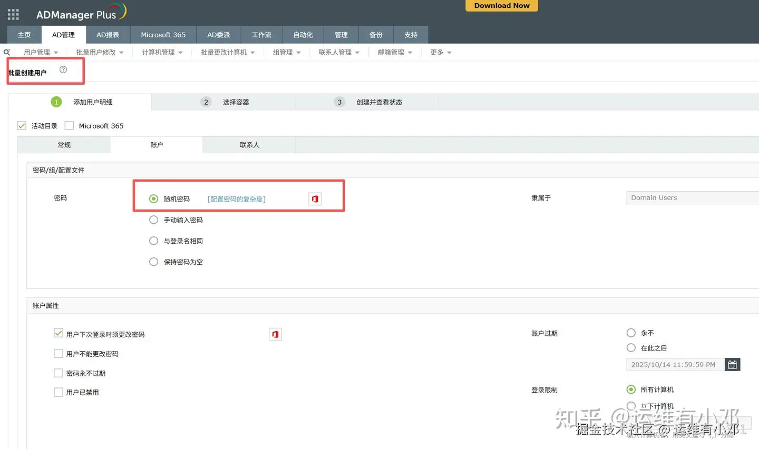The width and height of the screenshot is (759, 449).
Task: Go to step 2 选择容器
Action: [225, 102]
